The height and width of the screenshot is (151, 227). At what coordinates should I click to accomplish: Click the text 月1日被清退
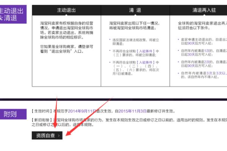(x=123, y=74)
